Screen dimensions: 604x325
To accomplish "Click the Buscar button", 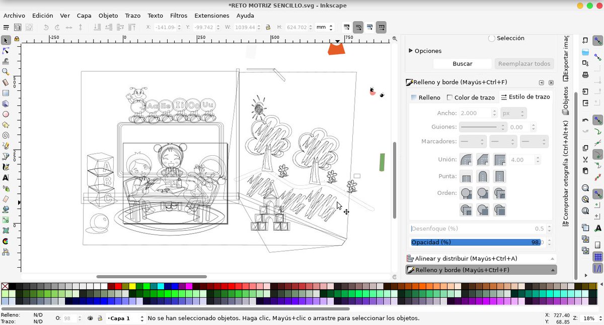I will coord(463,64).
